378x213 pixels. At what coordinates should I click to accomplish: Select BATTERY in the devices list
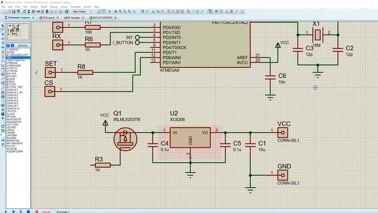pyautogui.click(x=12, y=76)
